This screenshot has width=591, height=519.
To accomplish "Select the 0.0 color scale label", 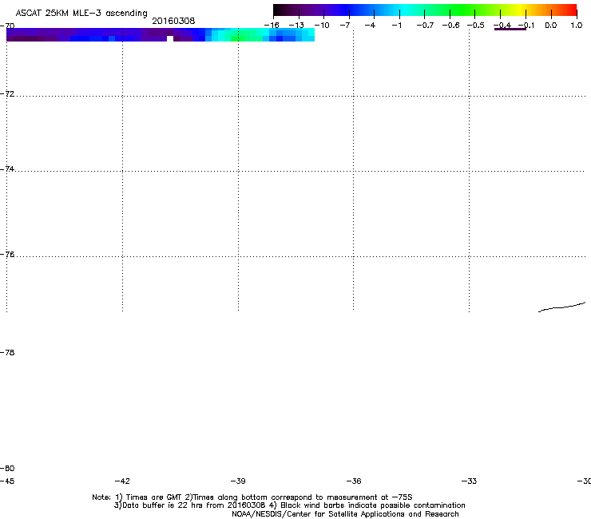I will pyautogui.click(x=551, y=26).
